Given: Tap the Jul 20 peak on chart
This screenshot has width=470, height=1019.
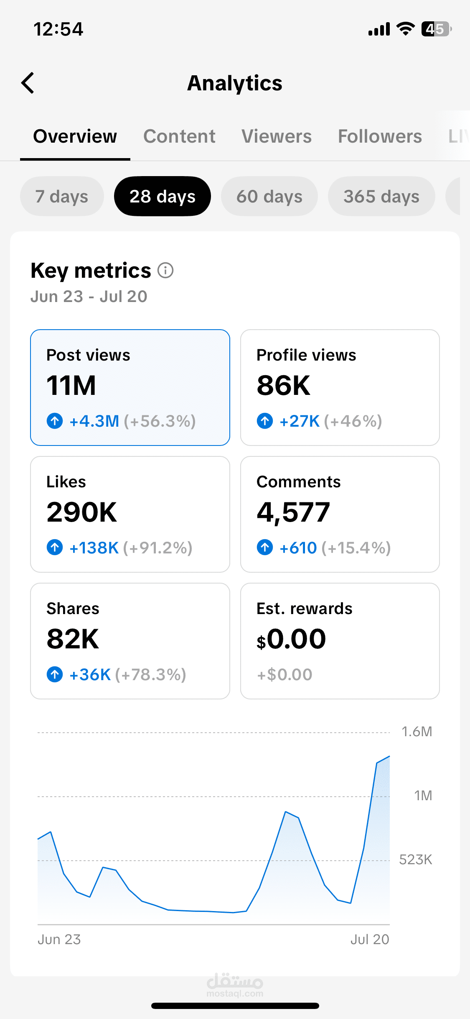Looking at the screenshot, I should [x=389, y=756].
